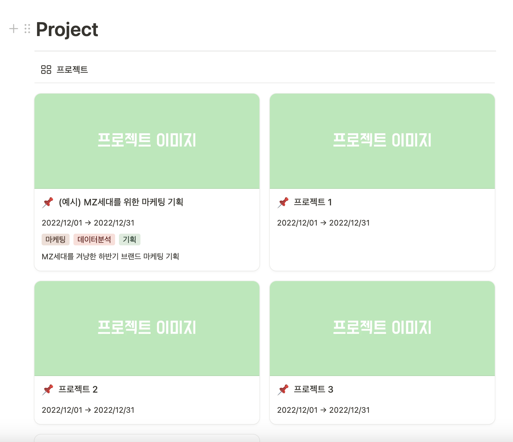
Task: Click the date range on 프로젝트 2 card
Action: pos(88,410)
